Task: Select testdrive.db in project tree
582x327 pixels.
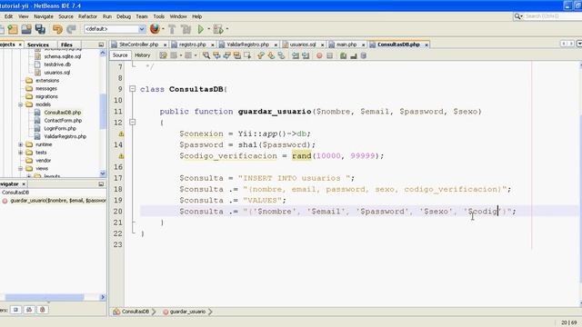Action: pyautogui.click(x=57, y=64)
